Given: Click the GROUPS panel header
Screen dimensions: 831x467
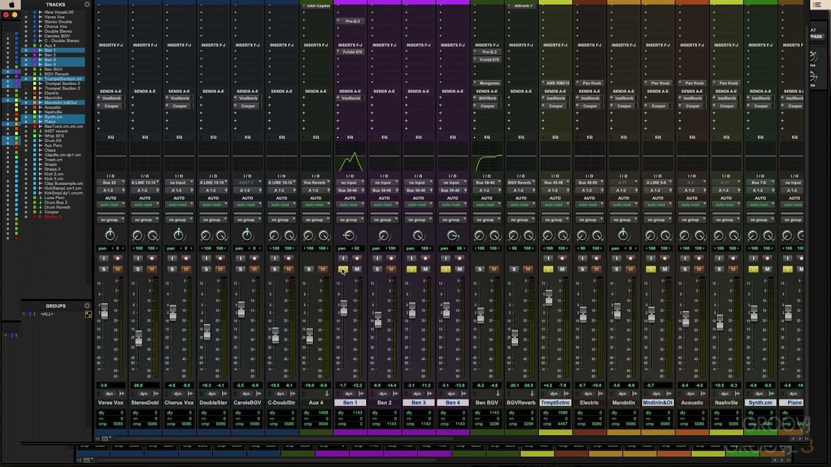Looking at the screenshot, I should click(x=55, y=305).
